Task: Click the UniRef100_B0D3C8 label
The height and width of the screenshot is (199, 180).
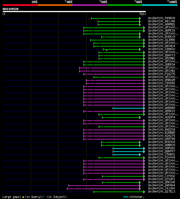Action: [x=161, y=142]
